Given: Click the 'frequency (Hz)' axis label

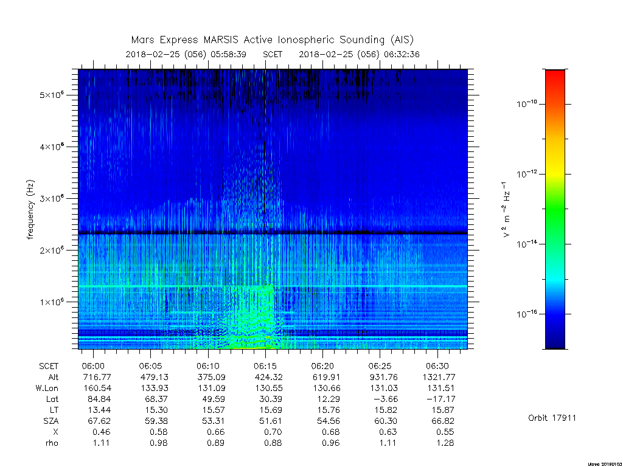Looking at the screenshot, I should 30,210.
